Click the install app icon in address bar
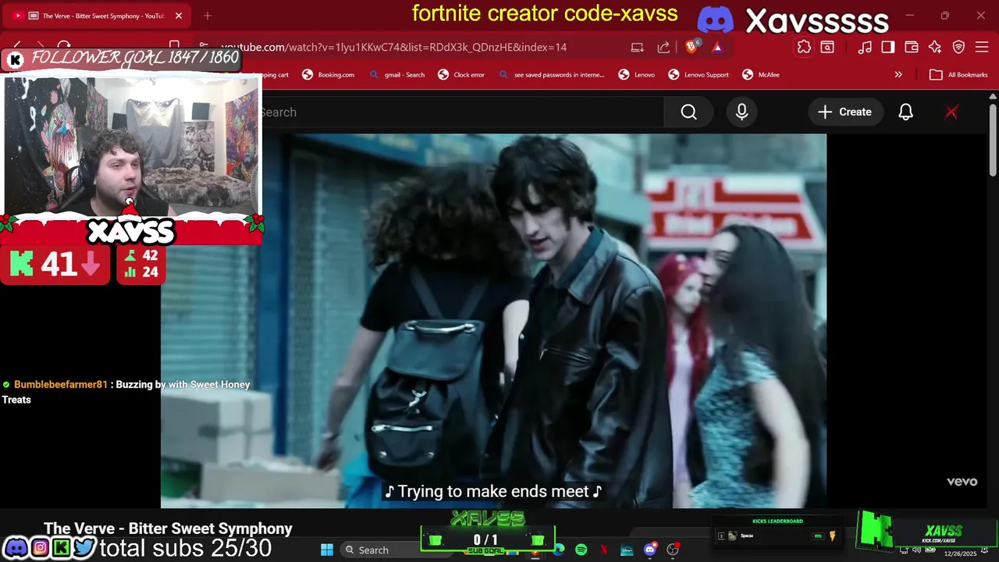Image resolution: width=999 pixels, height=562 pixels. pyautogui.click(x=638, y=47)
